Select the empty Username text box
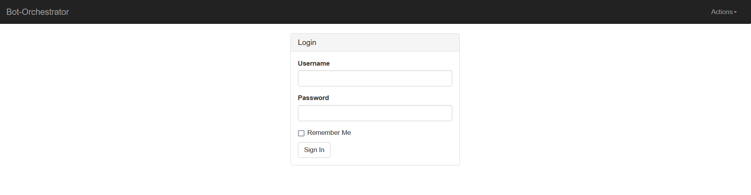 375,79
